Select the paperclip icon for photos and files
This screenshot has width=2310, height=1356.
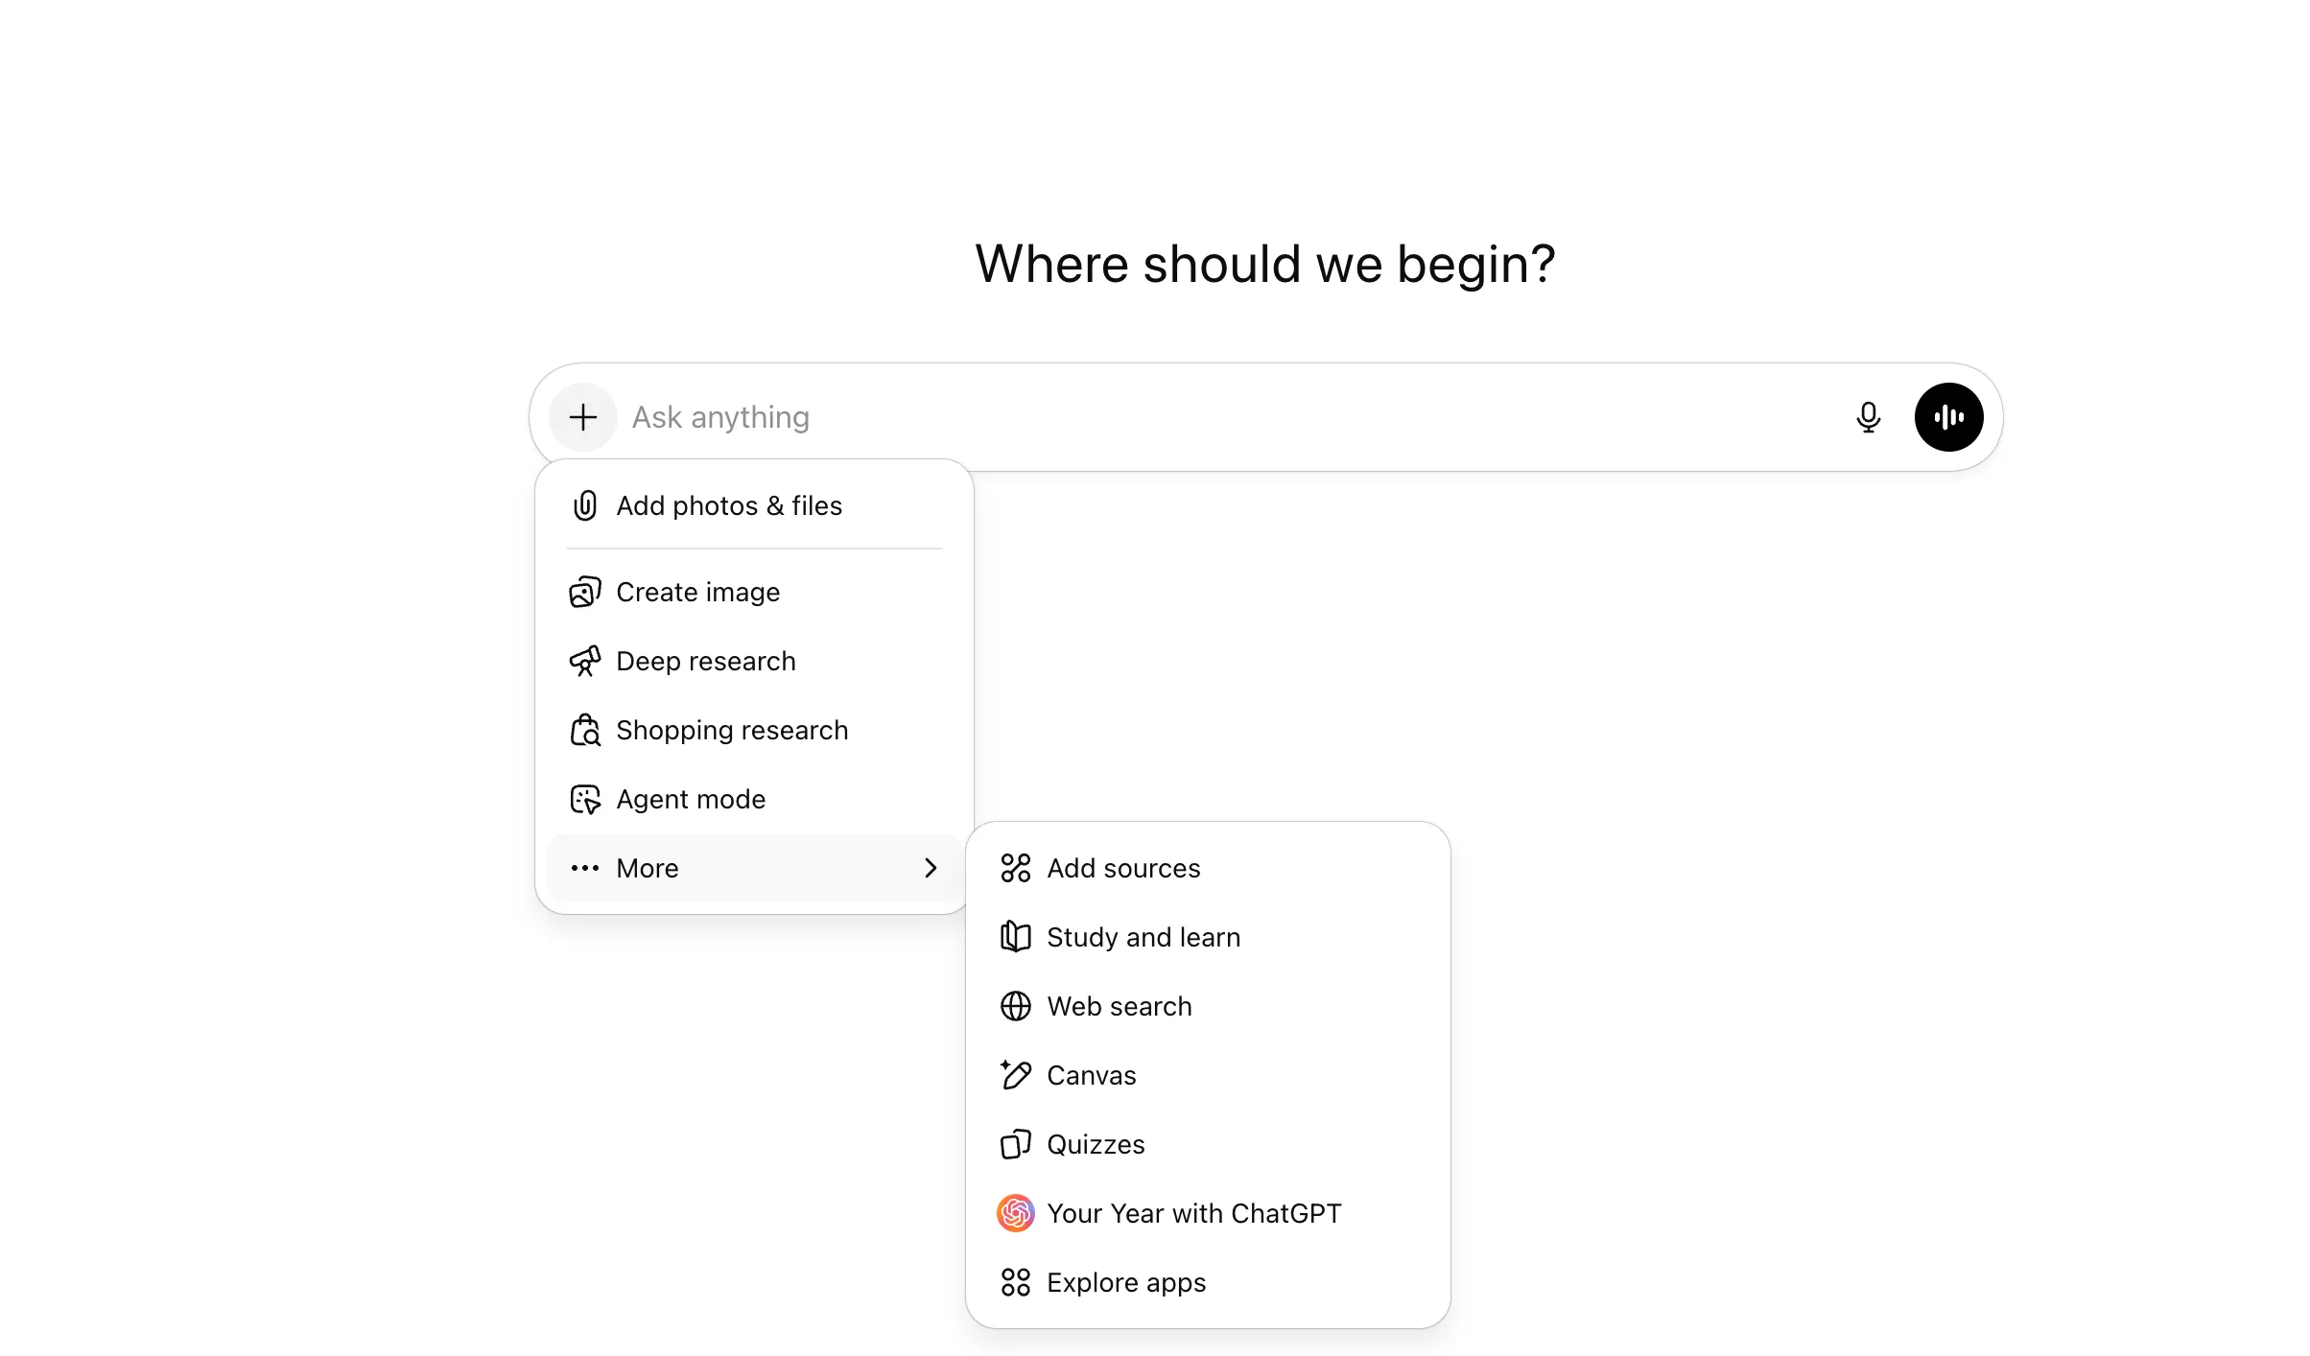(x=584, y=505)
